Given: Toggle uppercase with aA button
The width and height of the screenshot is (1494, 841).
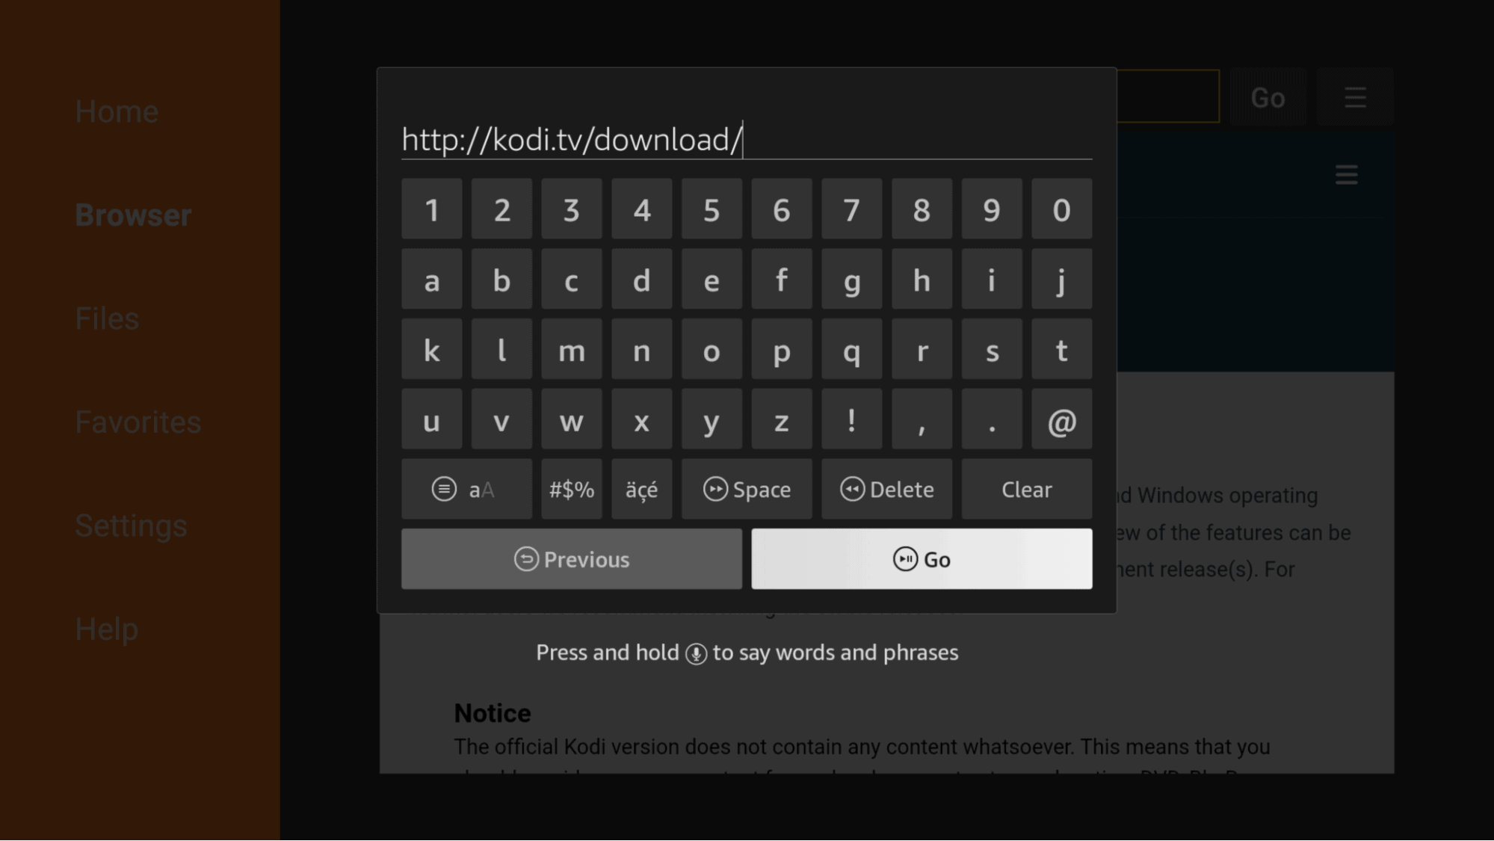Looking at the screenshot, I should pyautogui.click(x=466, y=489).
